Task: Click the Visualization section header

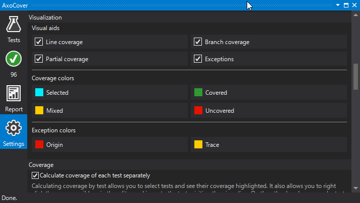Action: pyautogui.click(x=45, y=18)
